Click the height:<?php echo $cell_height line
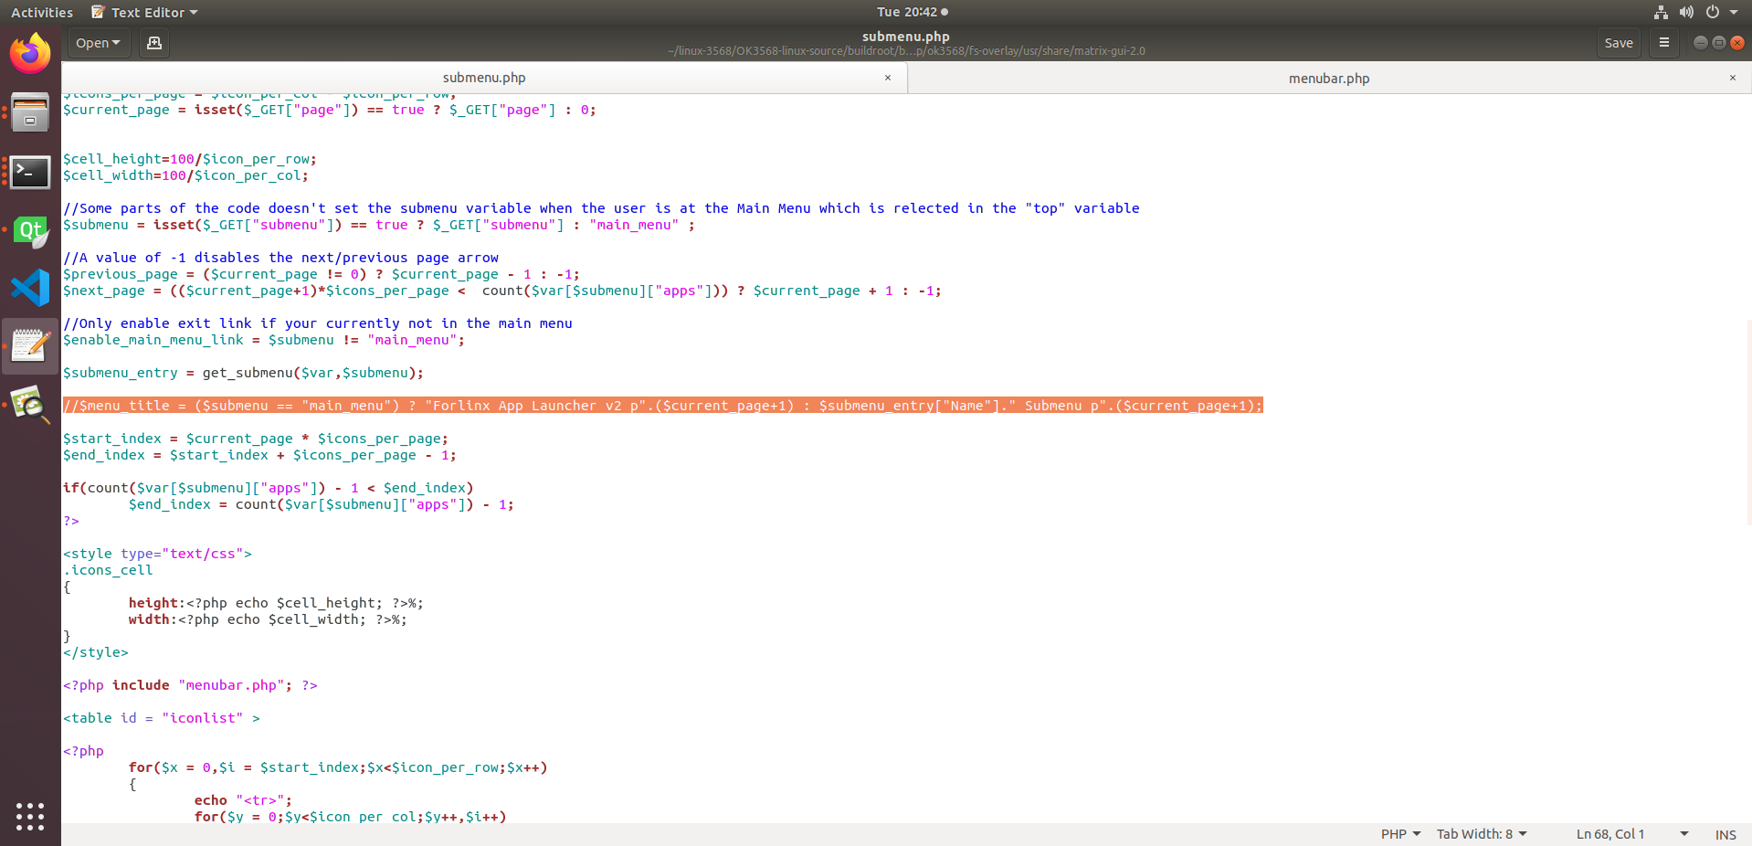The width and height of the screenshot is (1752, 846). (x=276, y=603)
